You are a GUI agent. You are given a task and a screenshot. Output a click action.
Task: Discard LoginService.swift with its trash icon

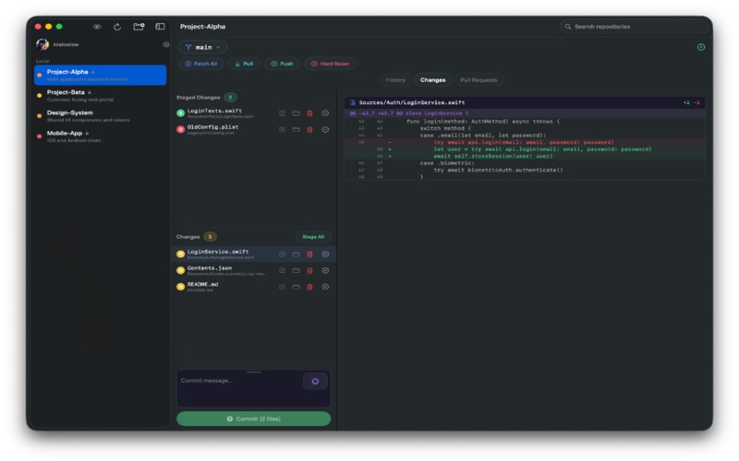(309, 254)
